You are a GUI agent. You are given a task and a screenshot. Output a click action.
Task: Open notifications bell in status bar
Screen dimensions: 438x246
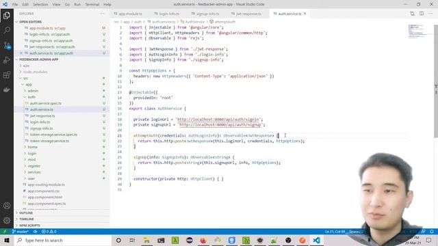[432, 232]
